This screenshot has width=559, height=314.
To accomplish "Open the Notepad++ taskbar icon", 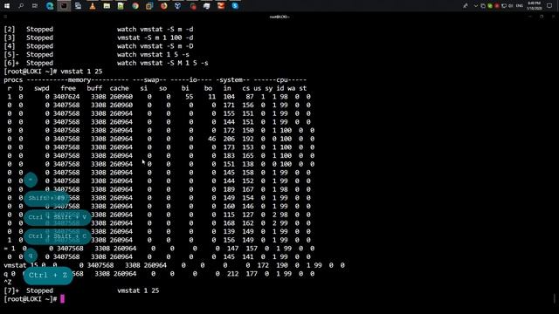I will click(121, 6).
